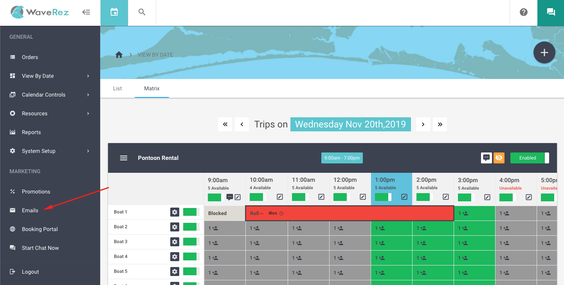Viewport: 564px width, 285px height.
Task: Open Boat 2 gear settings
Action: (x=175, y=227)
